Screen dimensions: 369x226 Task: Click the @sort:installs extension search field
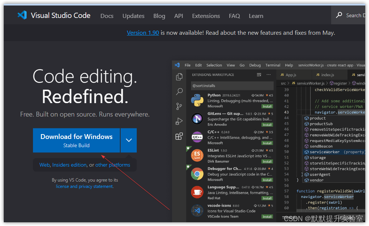232,86
